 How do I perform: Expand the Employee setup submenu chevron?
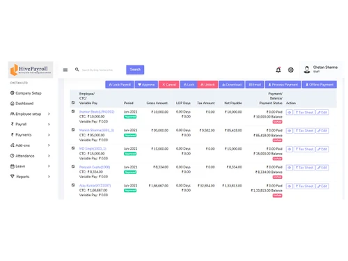tap(49, 113)
